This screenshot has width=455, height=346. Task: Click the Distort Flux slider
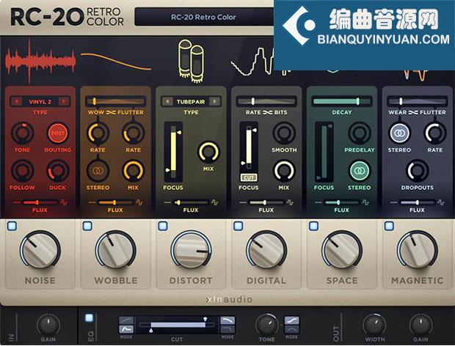pyautogui.click(x=191, y=202)
